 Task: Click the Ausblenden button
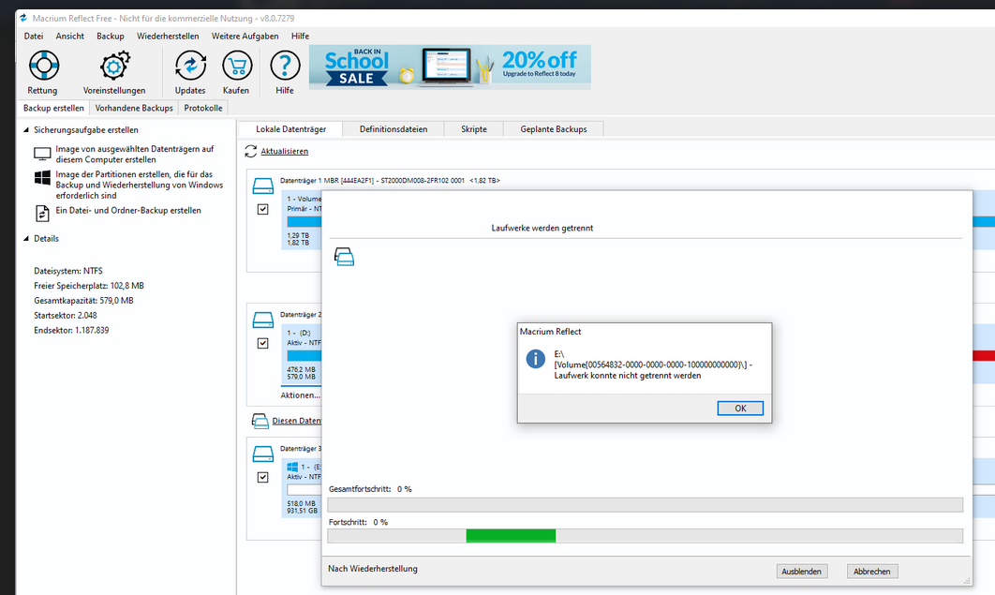click(x=801, y=572)
